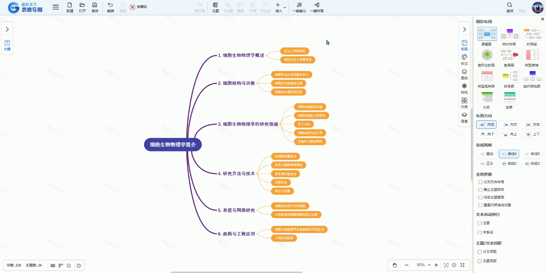Click the 新建 (New) file icon
This screenshot has height=273, width=546.
click(70, 6)
